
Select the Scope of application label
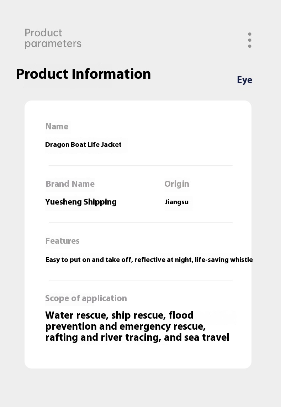(86, 298)
